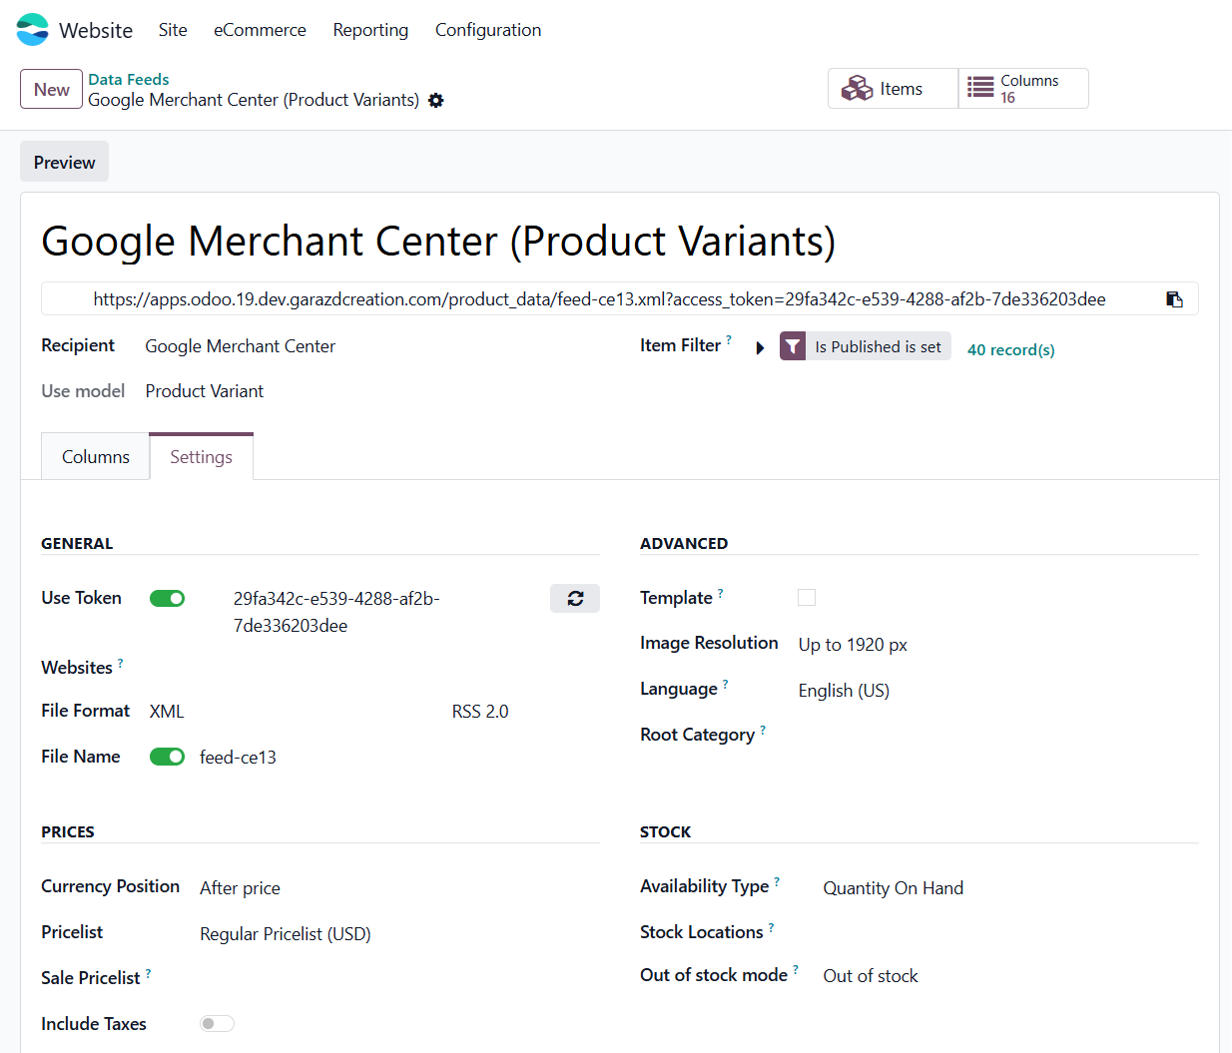Open the Configuration menu
The width and height of the screenshot is (1232, 1053).
click(488, 30)
